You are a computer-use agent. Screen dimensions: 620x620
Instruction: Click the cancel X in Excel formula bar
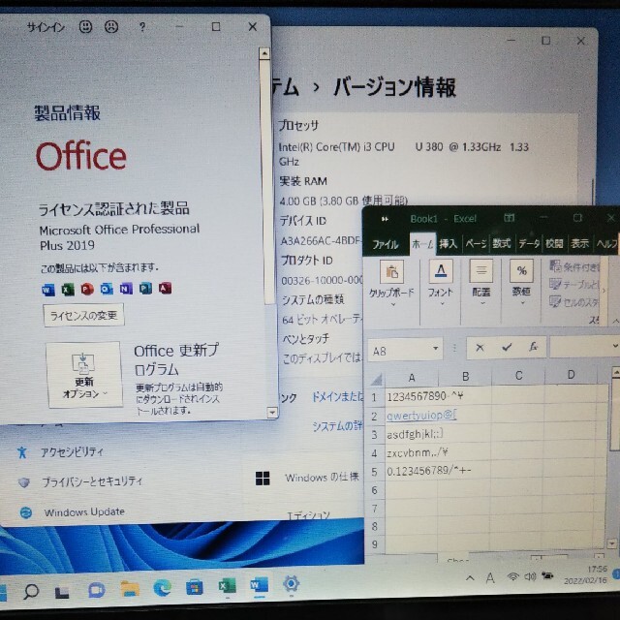(x=480, y=348)
